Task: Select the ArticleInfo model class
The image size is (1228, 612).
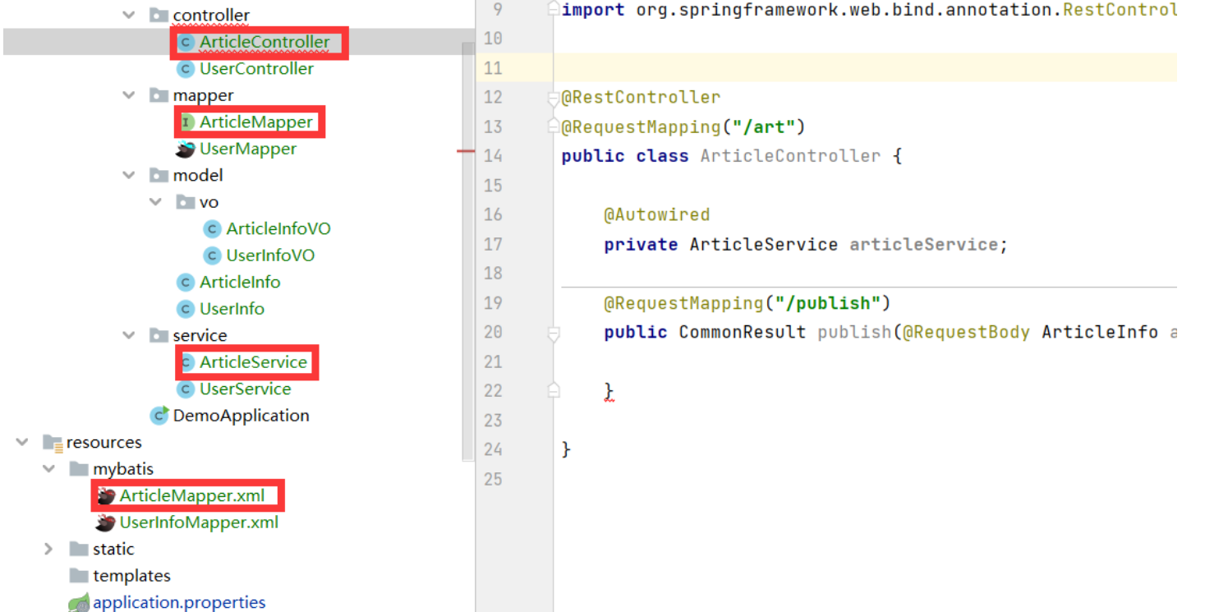Action: coord(240,283)
